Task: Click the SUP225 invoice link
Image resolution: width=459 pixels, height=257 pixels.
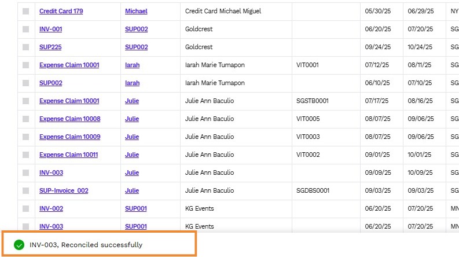Action: click(50, 47)
